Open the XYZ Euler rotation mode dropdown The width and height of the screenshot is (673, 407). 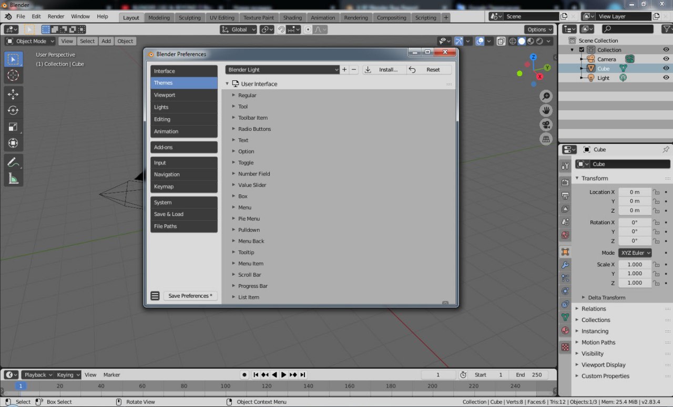[x=635, y=253]
